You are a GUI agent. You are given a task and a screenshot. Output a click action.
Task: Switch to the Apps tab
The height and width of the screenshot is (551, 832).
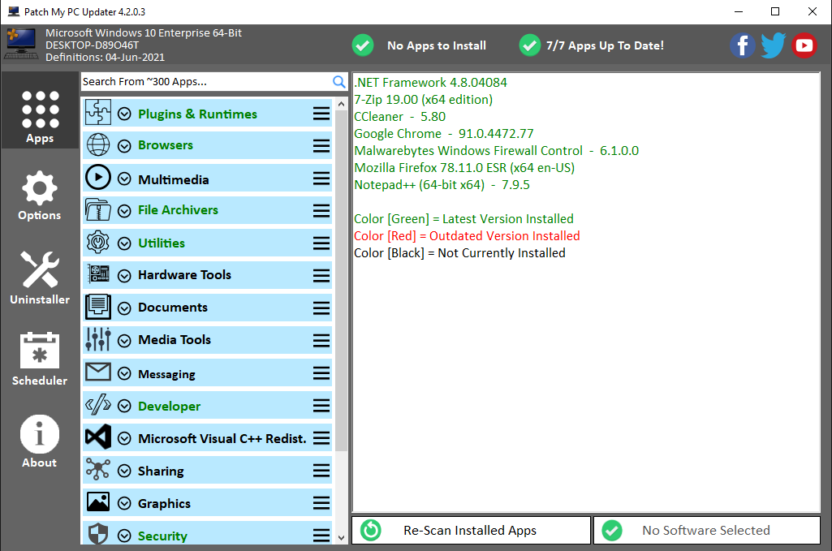click(x=40, y=116)
